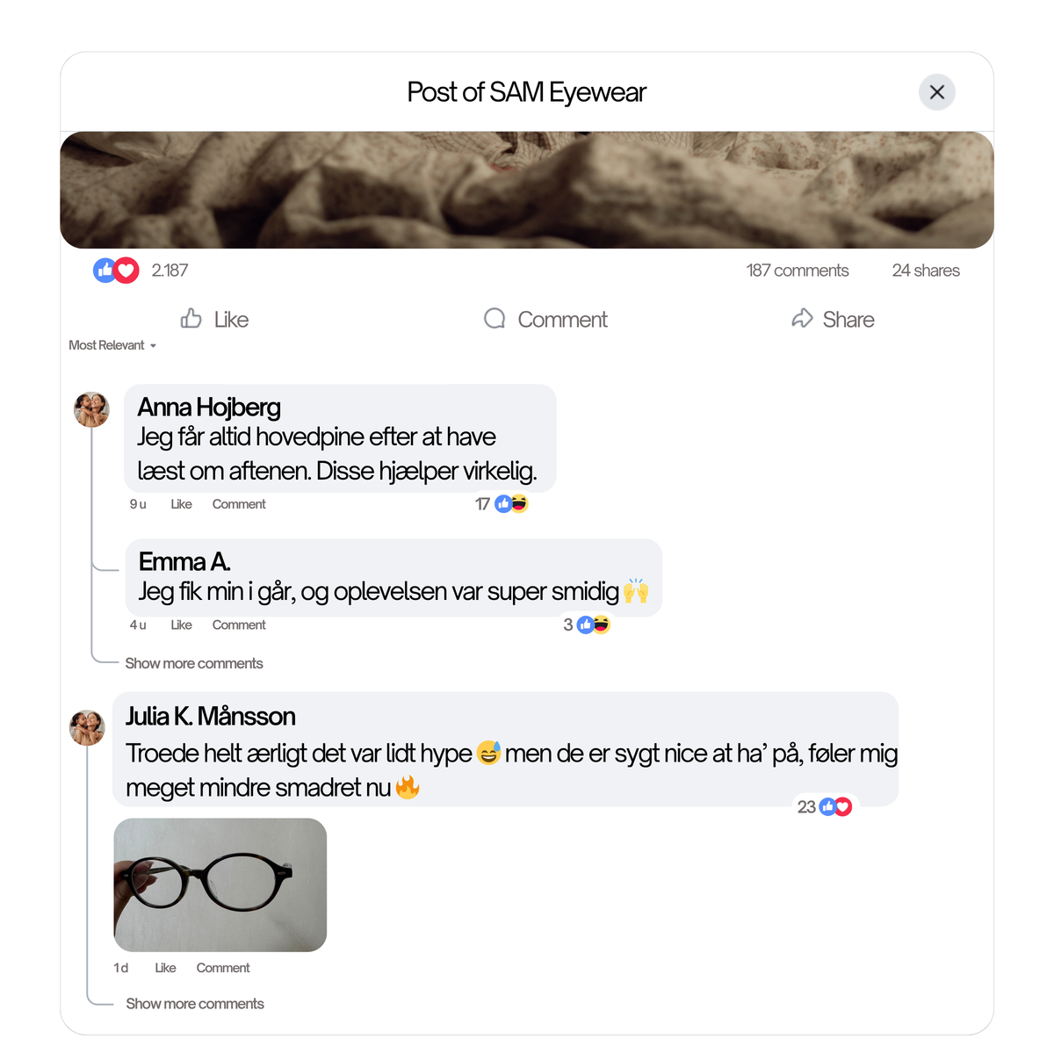Click the Comment speech bubble icon
Viewport: 1054px width, 1054px height.
point(495,319)
